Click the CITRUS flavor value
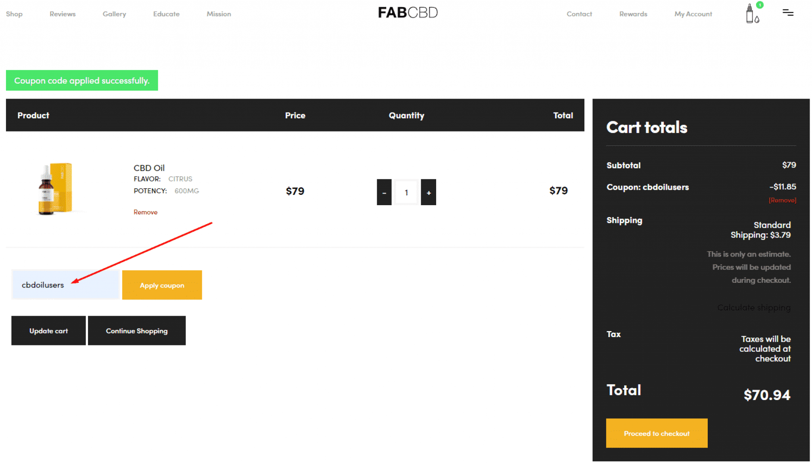This screenshot has height=463, width=812. 180,179
